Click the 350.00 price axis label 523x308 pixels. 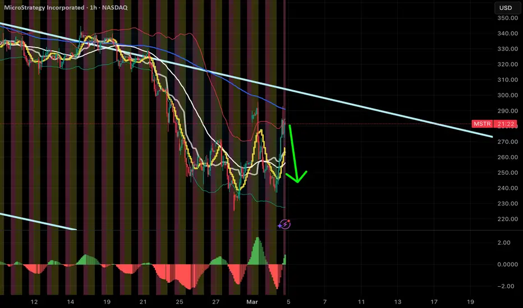(x=507, y=18)
